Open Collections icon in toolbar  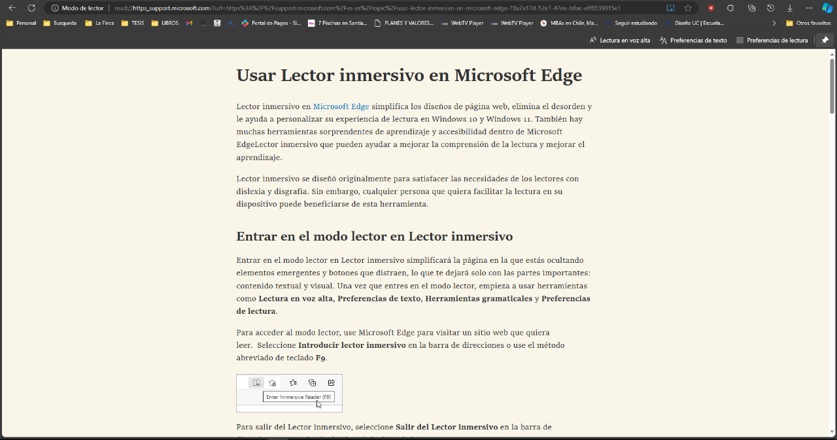751,8
